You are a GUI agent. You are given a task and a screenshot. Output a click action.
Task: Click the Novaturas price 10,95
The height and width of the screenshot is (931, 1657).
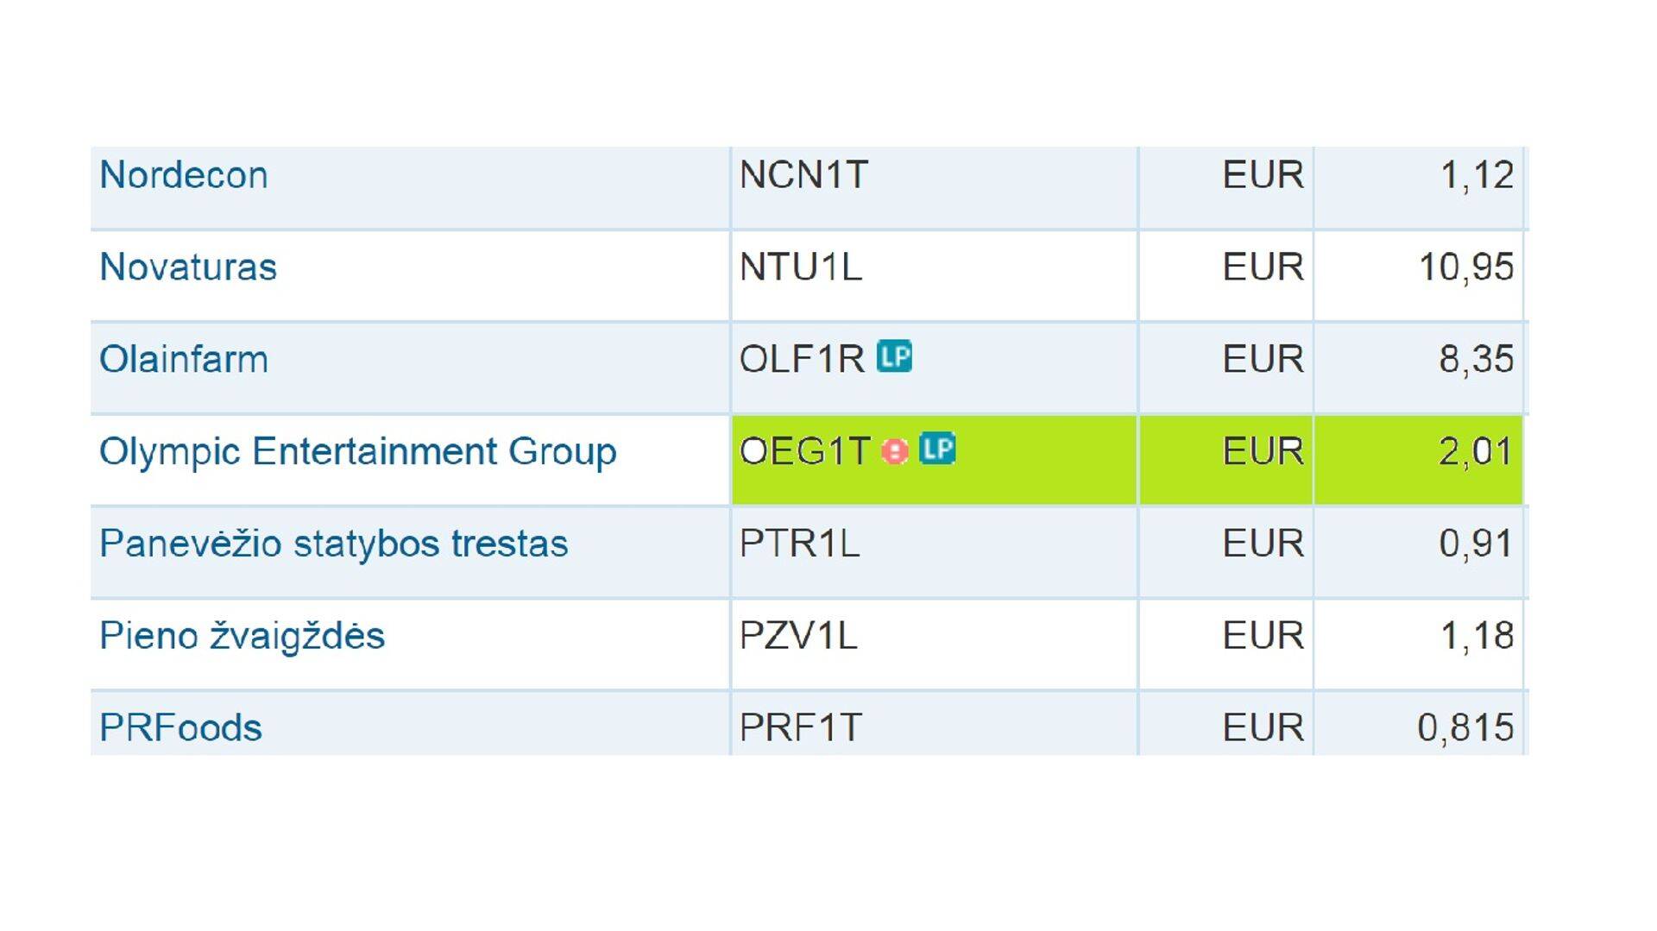coord(1465,267)
